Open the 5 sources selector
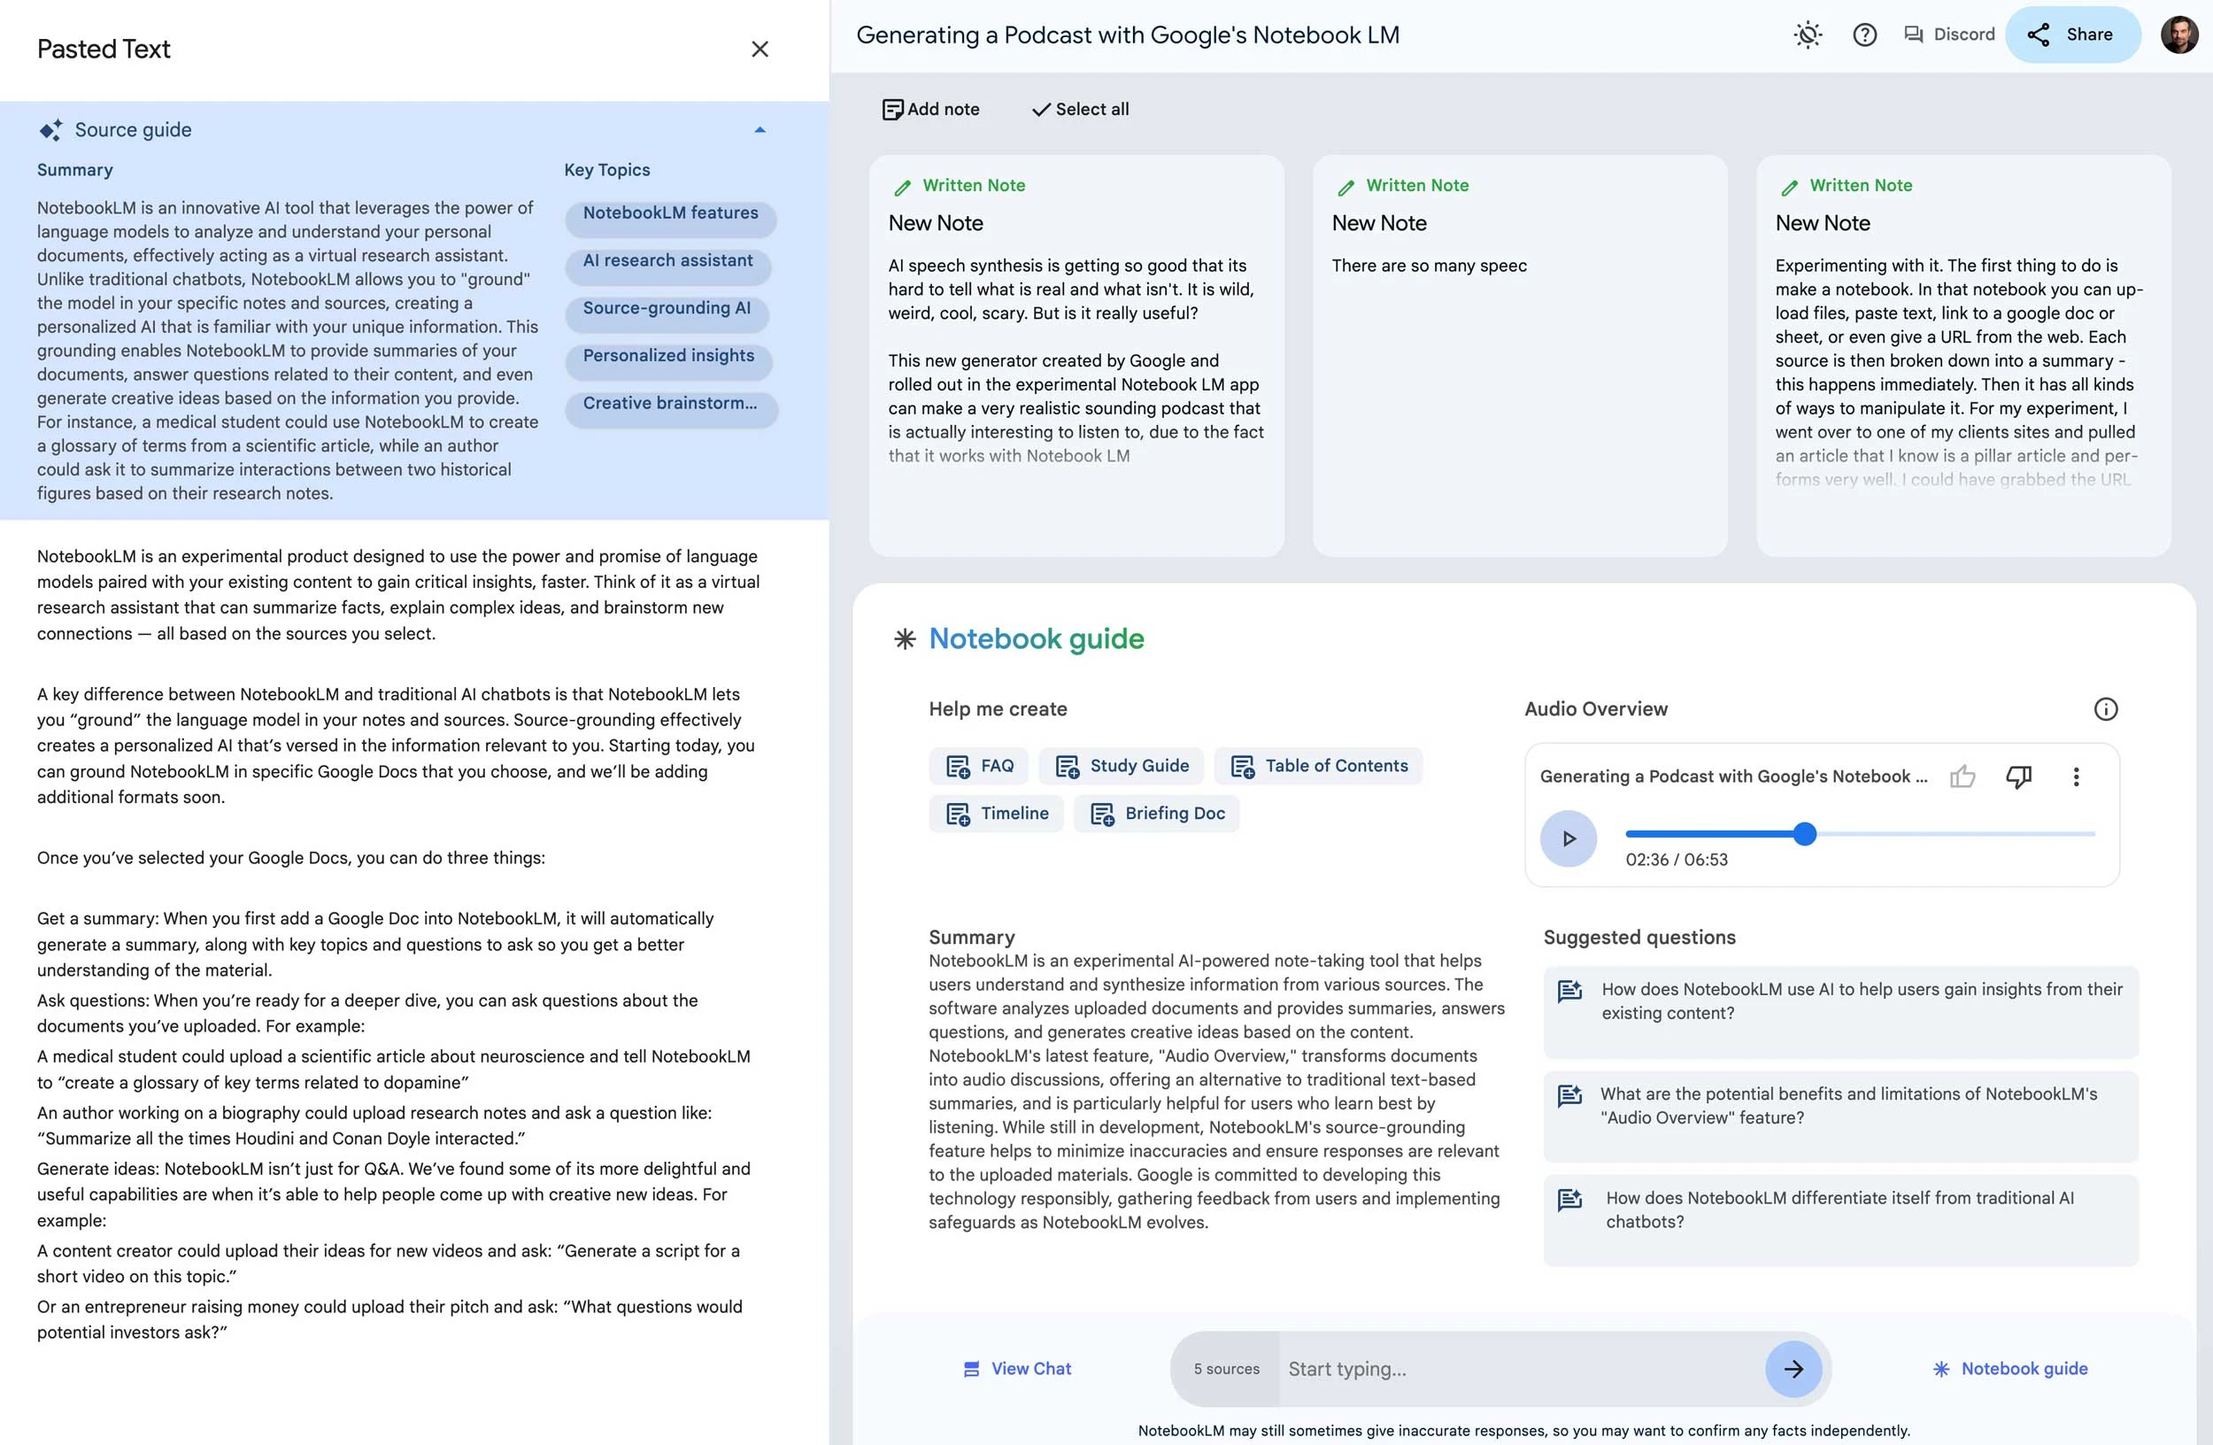The height and width of the screenshot is (1445, 2213). pyautogui.click(x=1225, y=1369)
